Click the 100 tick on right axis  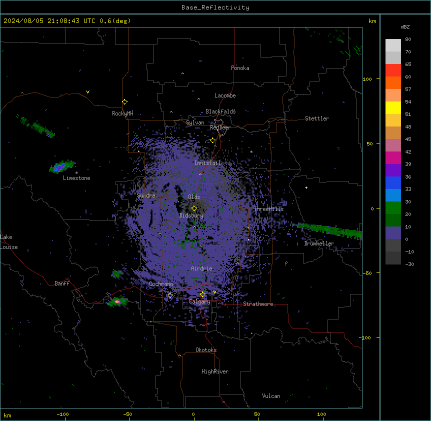pos(367,79)
